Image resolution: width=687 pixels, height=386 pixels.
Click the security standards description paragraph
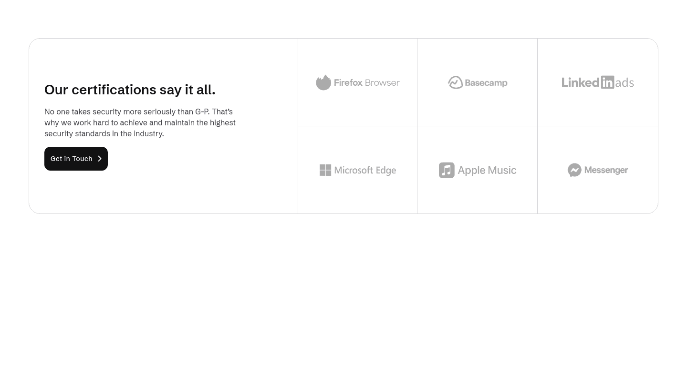coord(140,122)
